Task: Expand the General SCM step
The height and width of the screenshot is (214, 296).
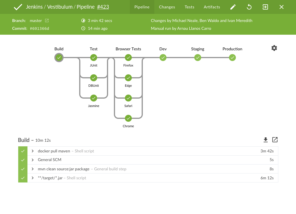Action: (x=33, y=160)
